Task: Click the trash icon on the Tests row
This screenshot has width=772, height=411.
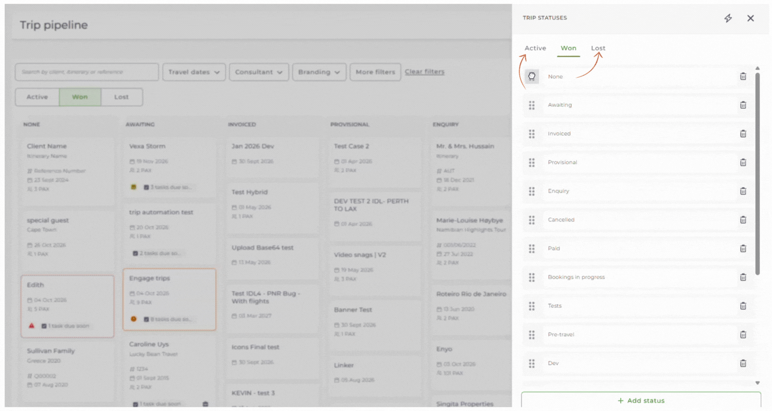Action: (x=743, y=306)
